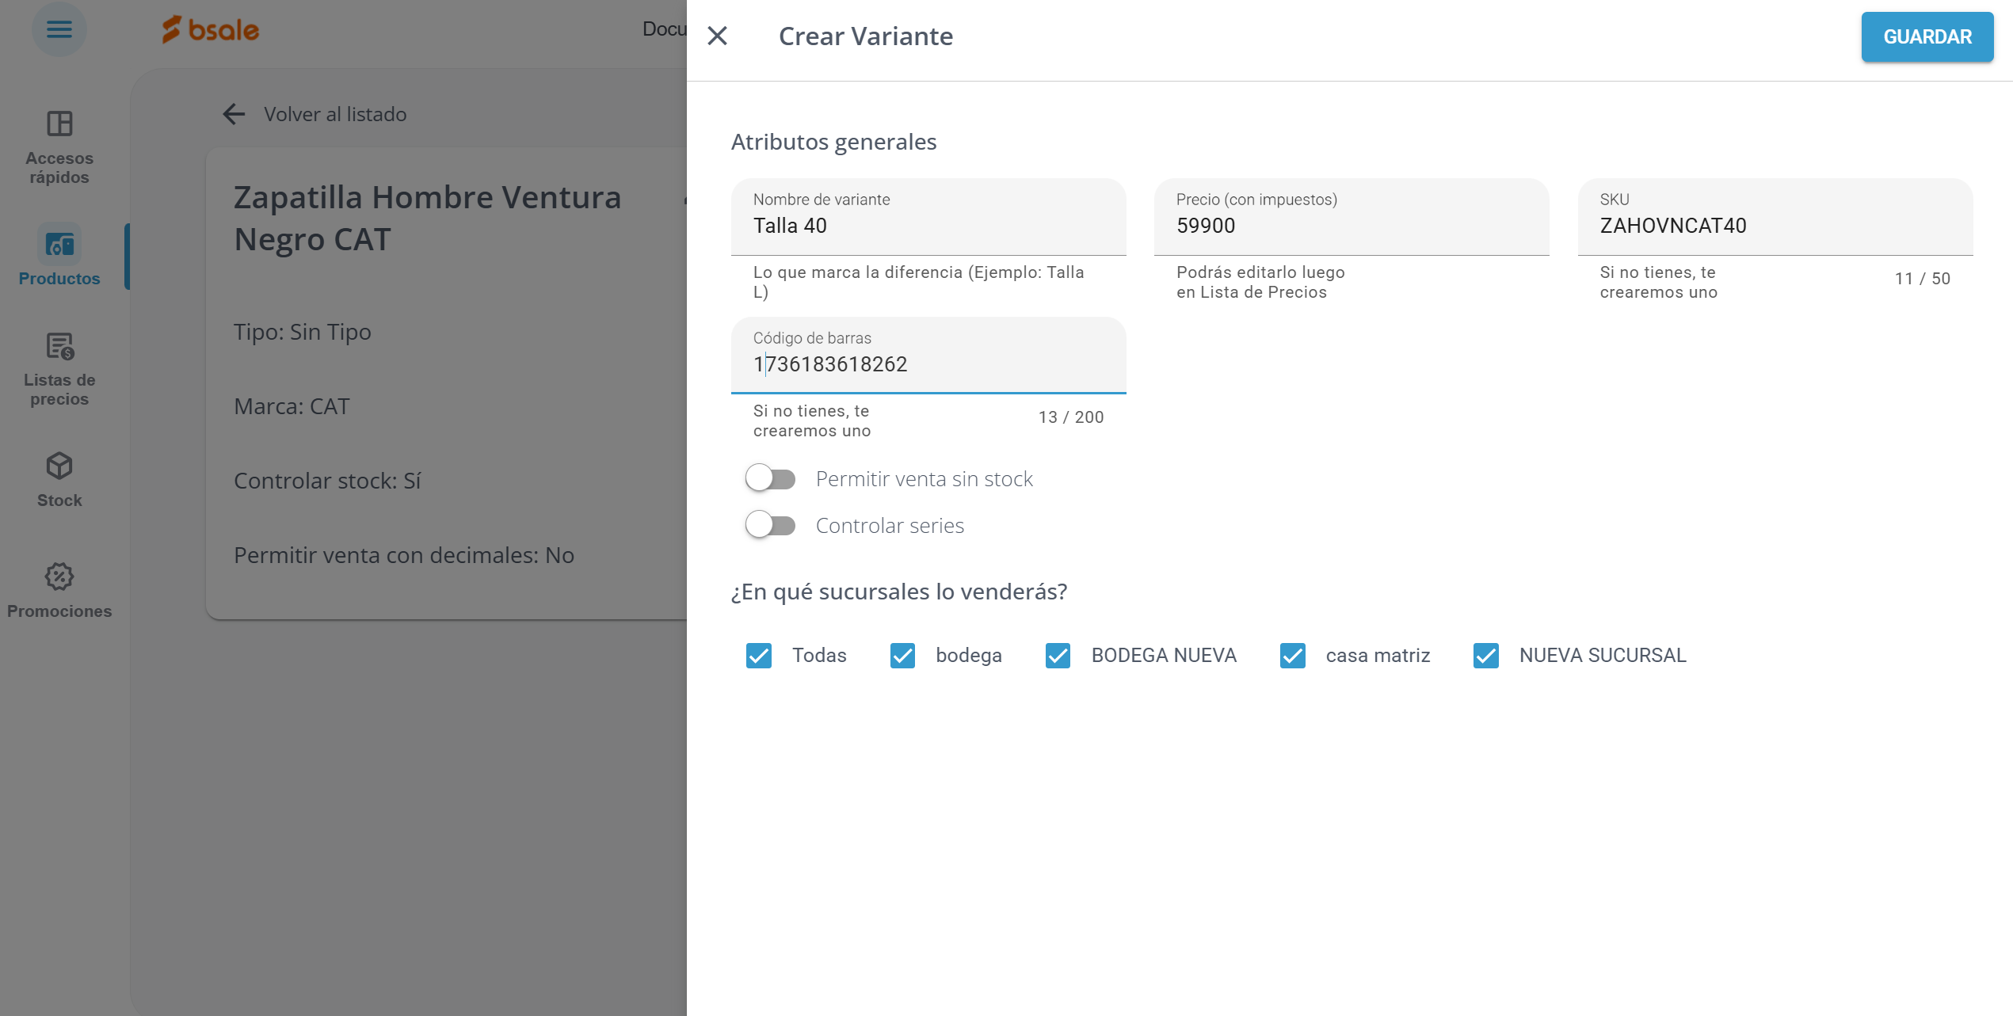Screen dimensions: 2013x1016
Task: Click the SKU input field
Action: point(1774,226)
